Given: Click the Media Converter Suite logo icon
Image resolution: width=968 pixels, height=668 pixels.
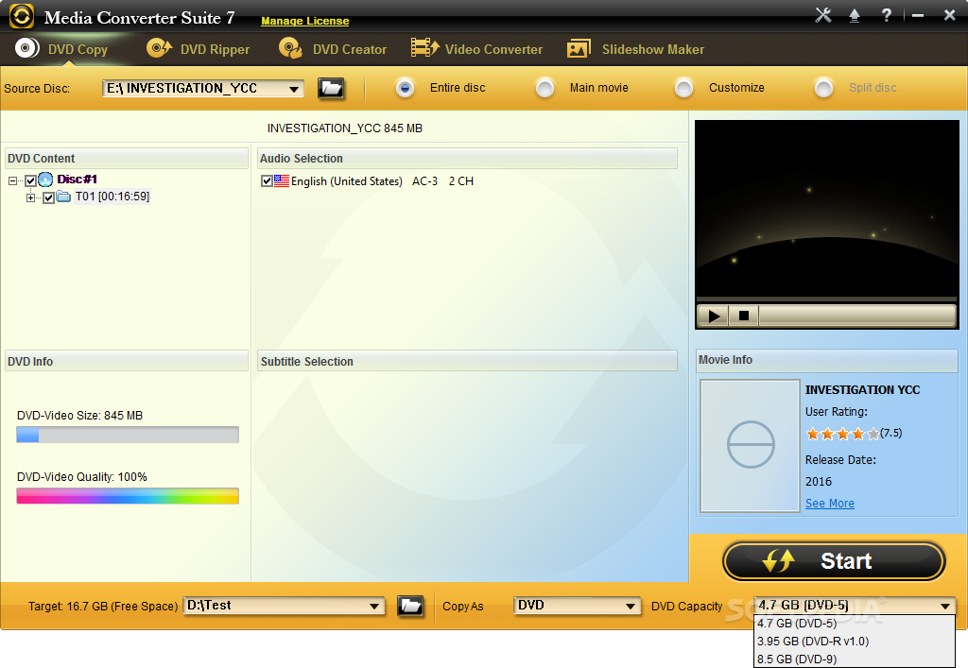Looking at the screenshot, I should (22, 16).
